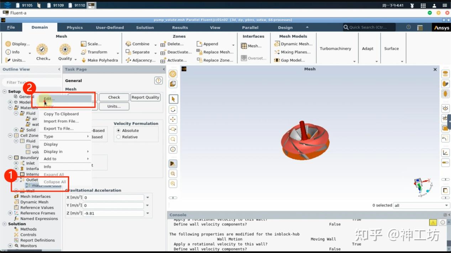Click Delete zones tool
Image resolution: width=451 pixels, height=253 pixels.
point(172,44)
